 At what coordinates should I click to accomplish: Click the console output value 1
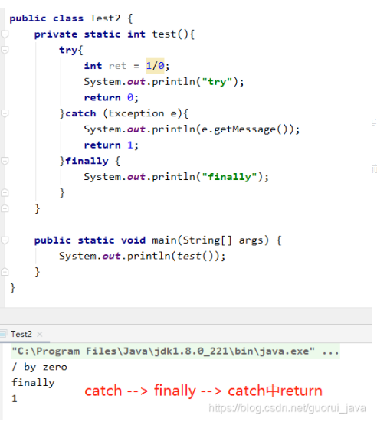[15, 398]
